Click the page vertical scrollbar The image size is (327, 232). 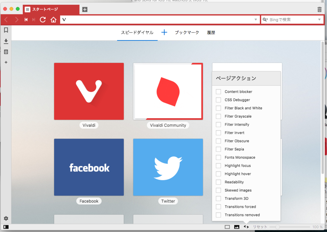tap(323, 108)
